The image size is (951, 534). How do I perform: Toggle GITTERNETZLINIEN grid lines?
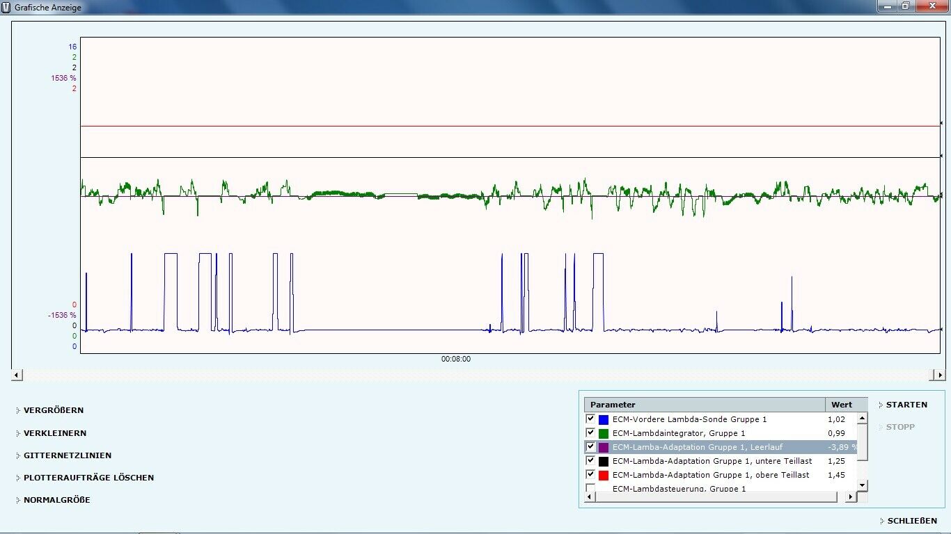(x=67, y=455)
